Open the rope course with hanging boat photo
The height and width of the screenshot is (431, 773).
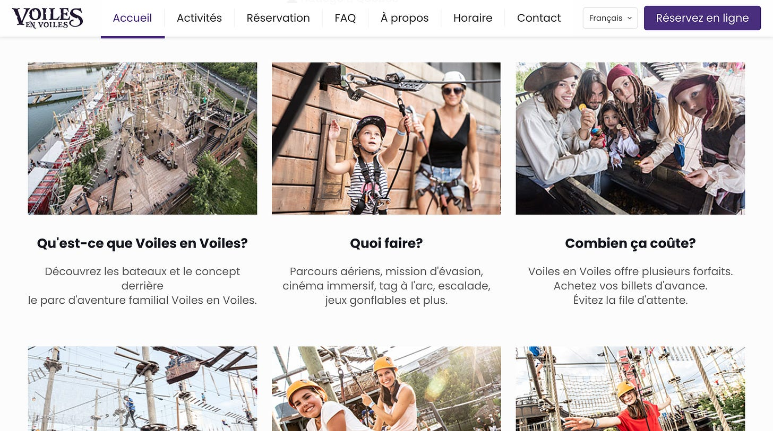(x=142, y=389)
